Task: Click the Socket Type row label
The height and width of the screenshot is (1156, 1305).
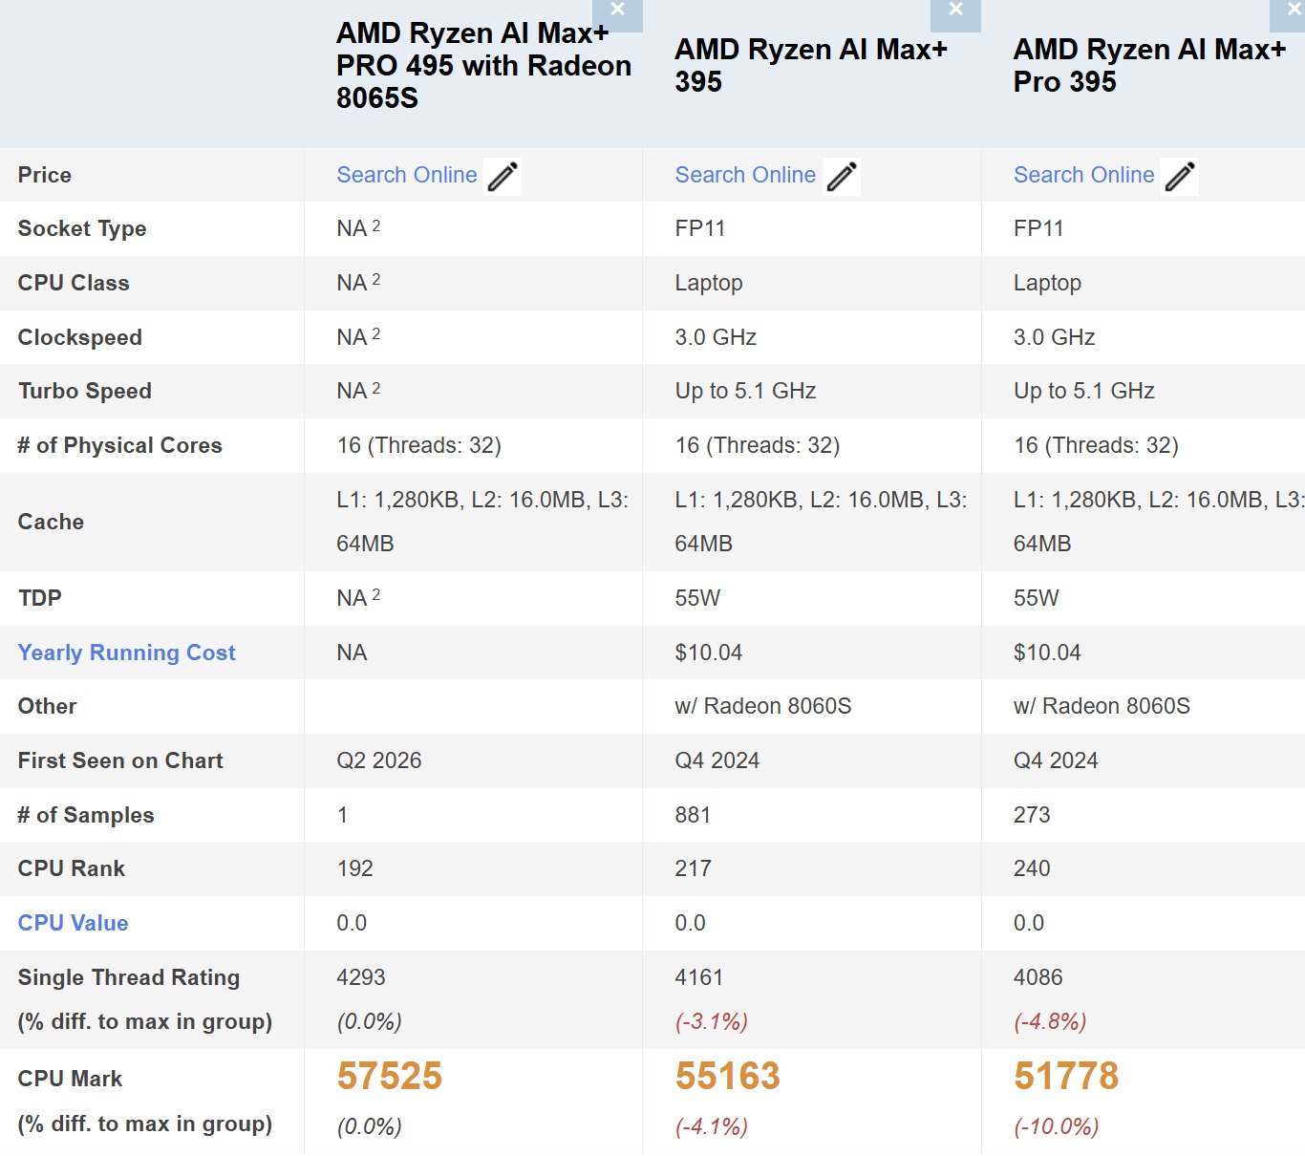Action: tap(82, 228)
